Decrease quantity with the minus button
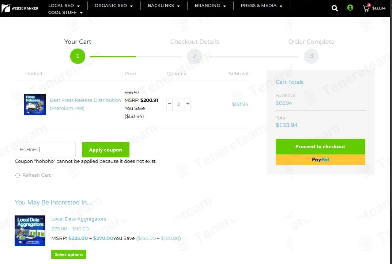 170,104
